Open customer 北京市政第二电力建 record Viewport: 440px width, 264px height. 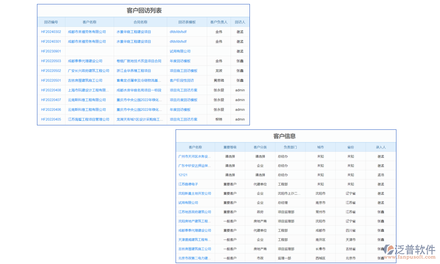click(x=194, y=258)
